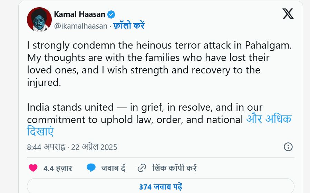310x193 pixels.
Task: Open the @ikamalhaasan handle link
Action: tap(80, 26)
